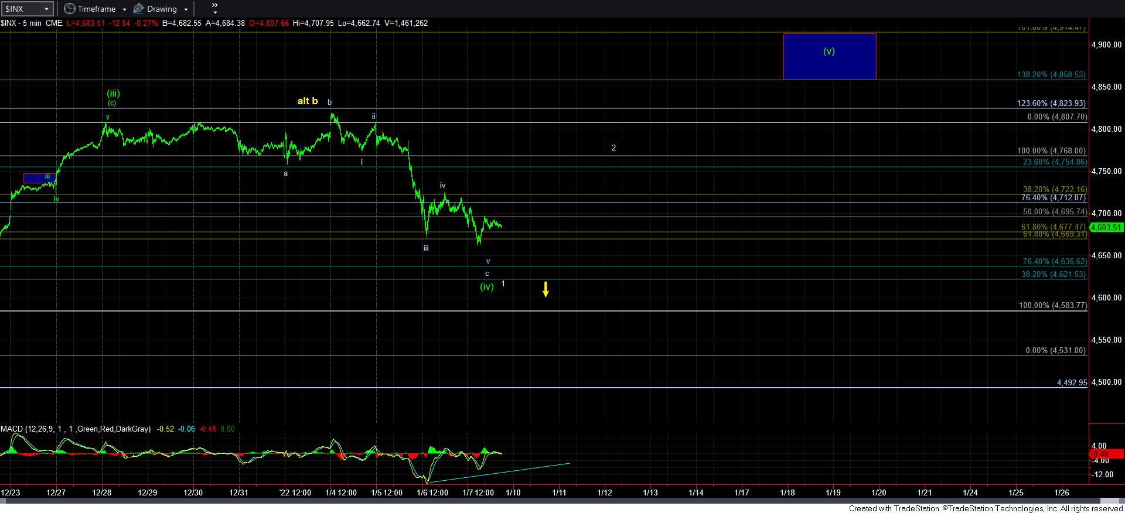Select the 4,492.95 horizontal level label
Viewport: 1125px width, 513px height.
(x=1072, y=382)
